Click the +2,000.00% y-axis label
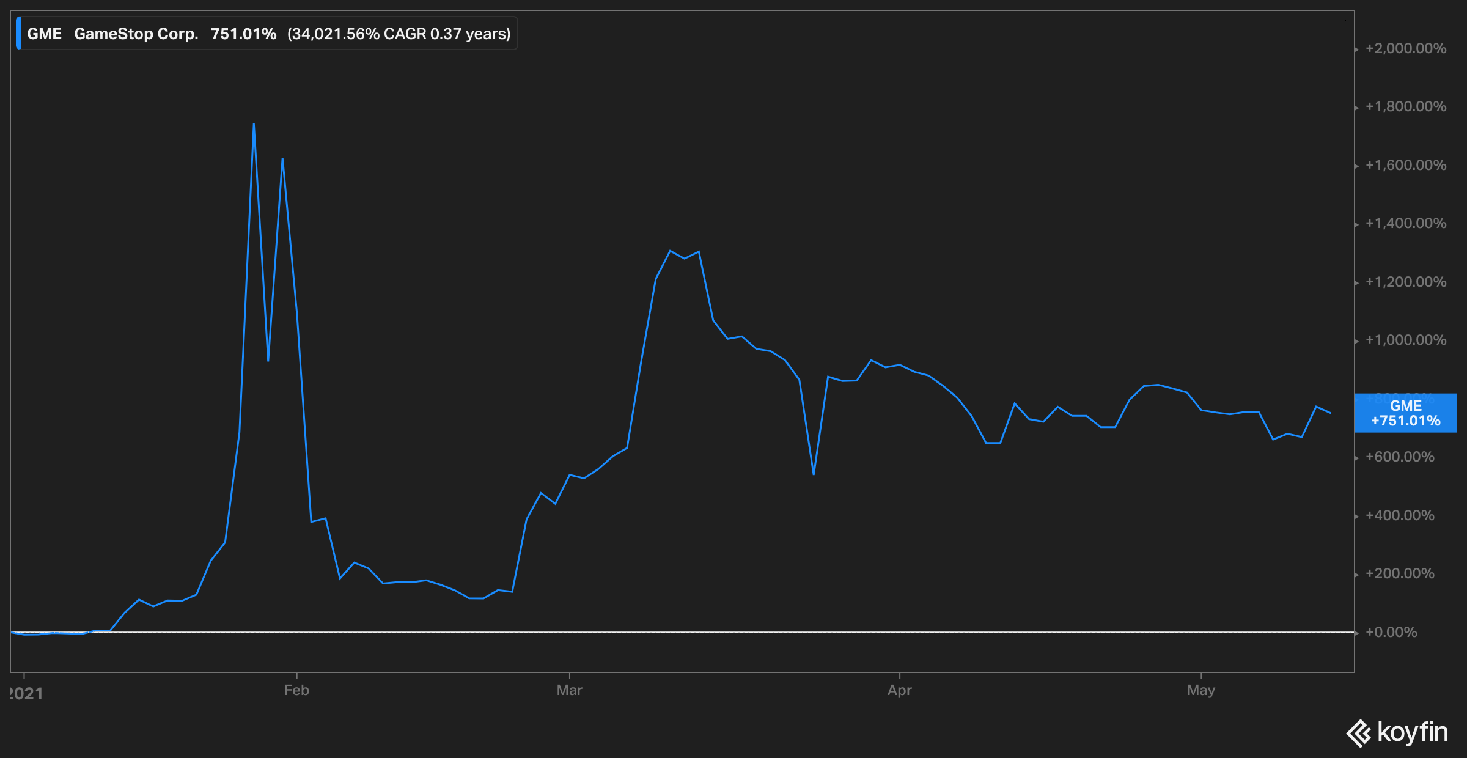Image resolution: width=1467 pixels, height=758 pixels. [1405, 48]
